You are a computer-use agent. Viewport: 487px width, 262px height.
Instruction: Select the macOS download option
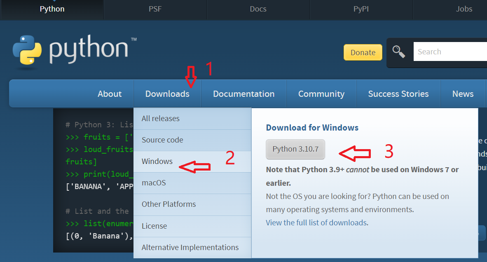(154, 182)
